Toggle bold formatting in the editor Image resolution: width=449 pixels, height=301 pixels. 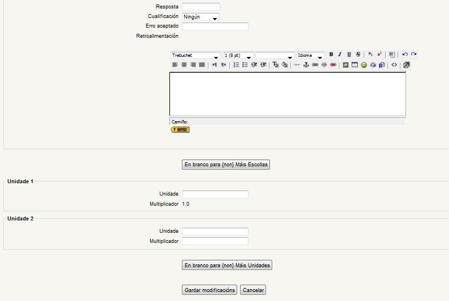331,55
